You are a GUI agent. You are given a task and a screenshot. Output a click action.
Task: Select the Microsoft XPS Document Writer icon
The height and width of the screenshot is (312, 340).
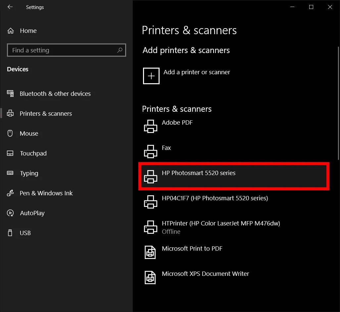pos(150,278)
